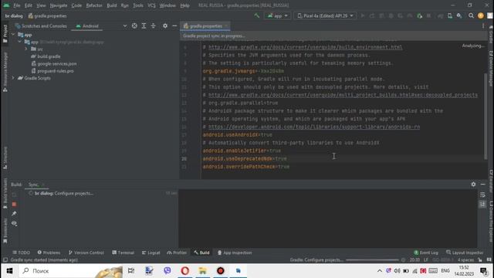This screenshot has height=278, width=494.
Task: Switch to Scratches and Consoles view
Action: point(41,26)
